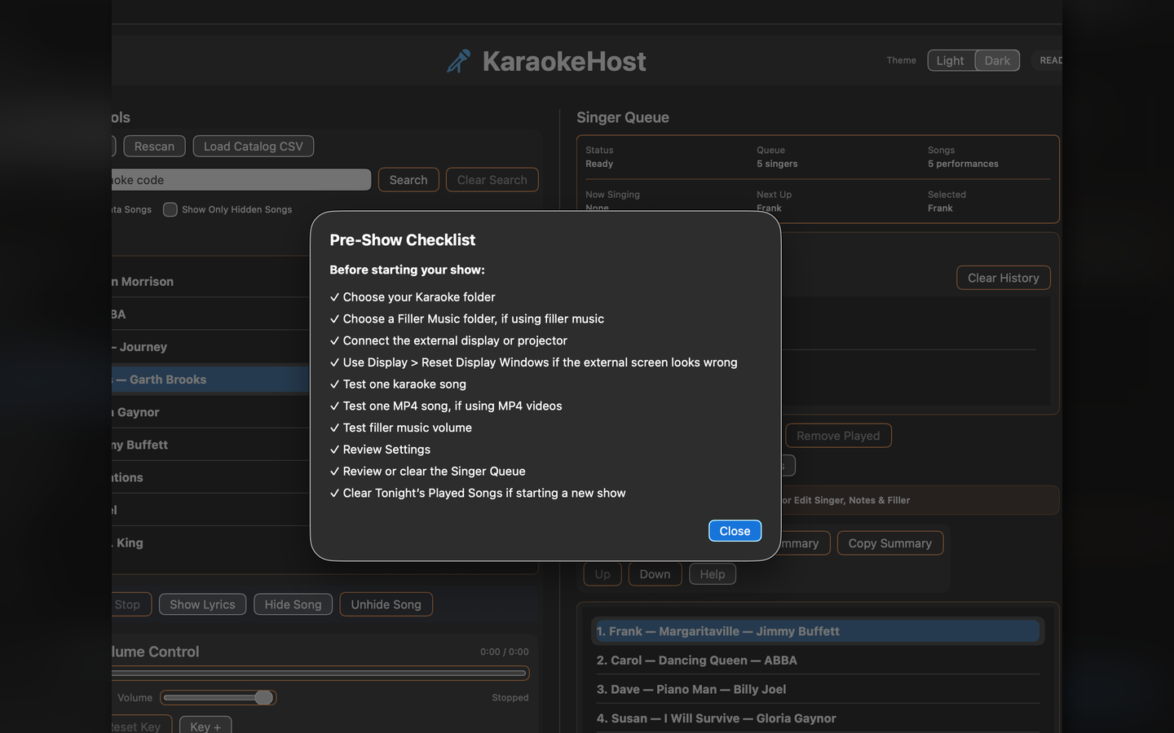This screenshot has height=733, width=1174.
Task: Select the King song row
Action: tap(210, 542)
